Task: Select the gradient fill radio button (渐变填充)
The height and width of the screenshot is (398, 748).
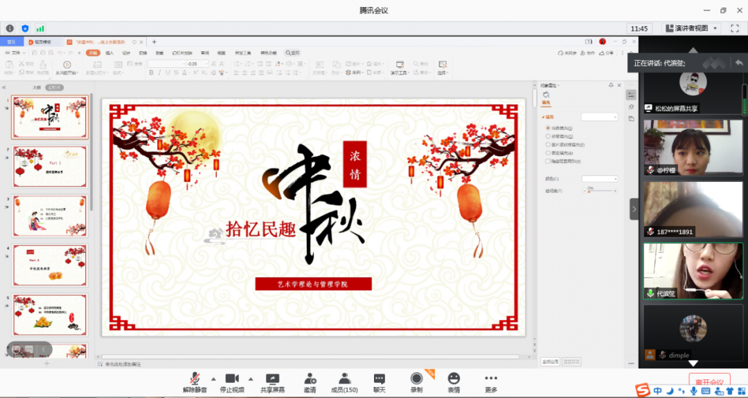Action: [x=548, y=137]
